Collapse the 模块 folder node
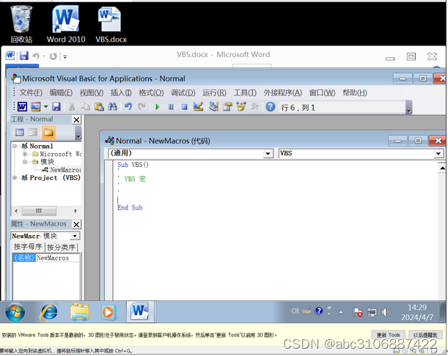 [x=25, y=162]
